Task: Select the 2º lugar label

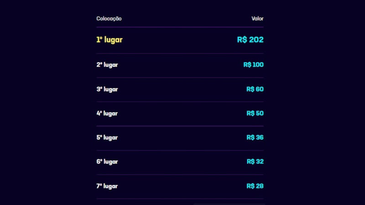Action: tap(107, 65)
